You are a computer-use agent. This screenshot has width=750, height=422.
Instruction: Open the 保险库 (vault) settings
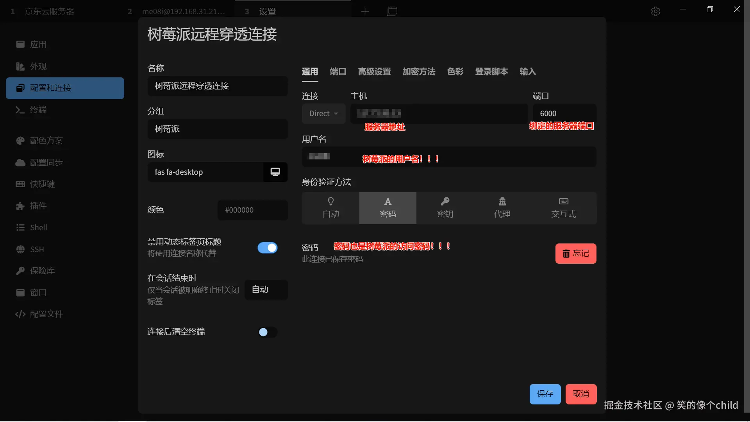click(42, 270)
